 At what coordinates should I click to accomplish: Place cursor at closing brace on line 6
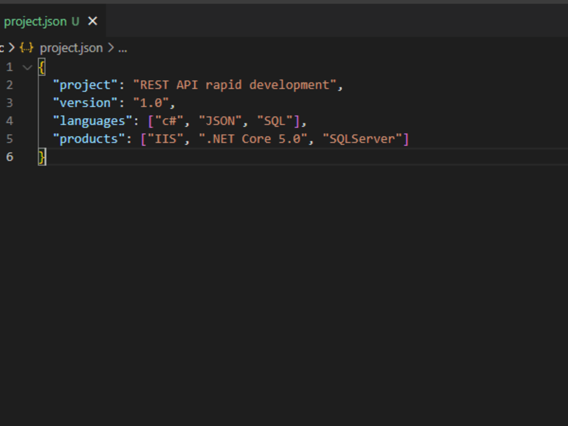(x=42, y=157)
